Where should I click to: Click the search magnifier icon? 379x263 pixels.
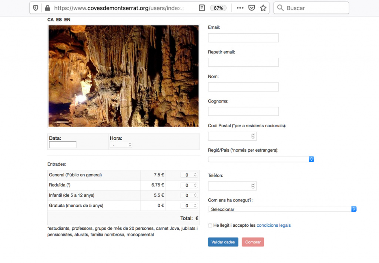point(281,8)
